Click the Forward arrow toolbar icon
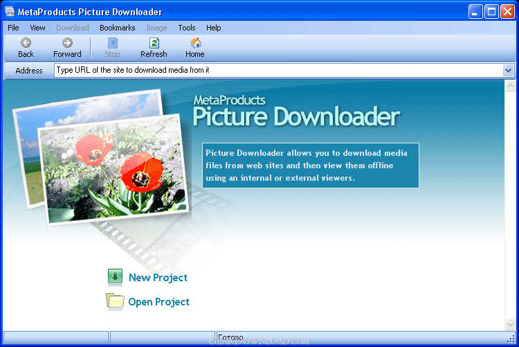Image resolution: width=519 pixels, height=347 pixels. 67,43
